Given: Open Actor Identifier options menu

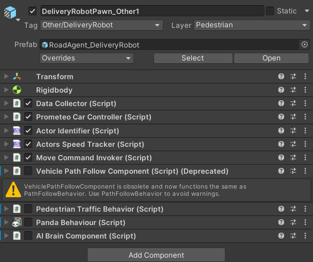Looking at the screenshot, I should (x=305, y=131).
